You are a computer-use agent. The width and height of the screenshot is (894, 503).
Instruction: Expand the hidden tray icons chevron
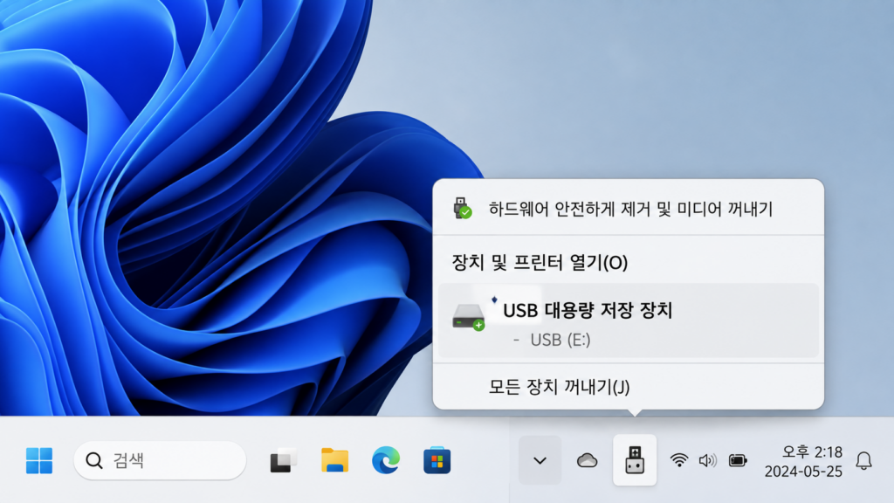pos(540,460)
